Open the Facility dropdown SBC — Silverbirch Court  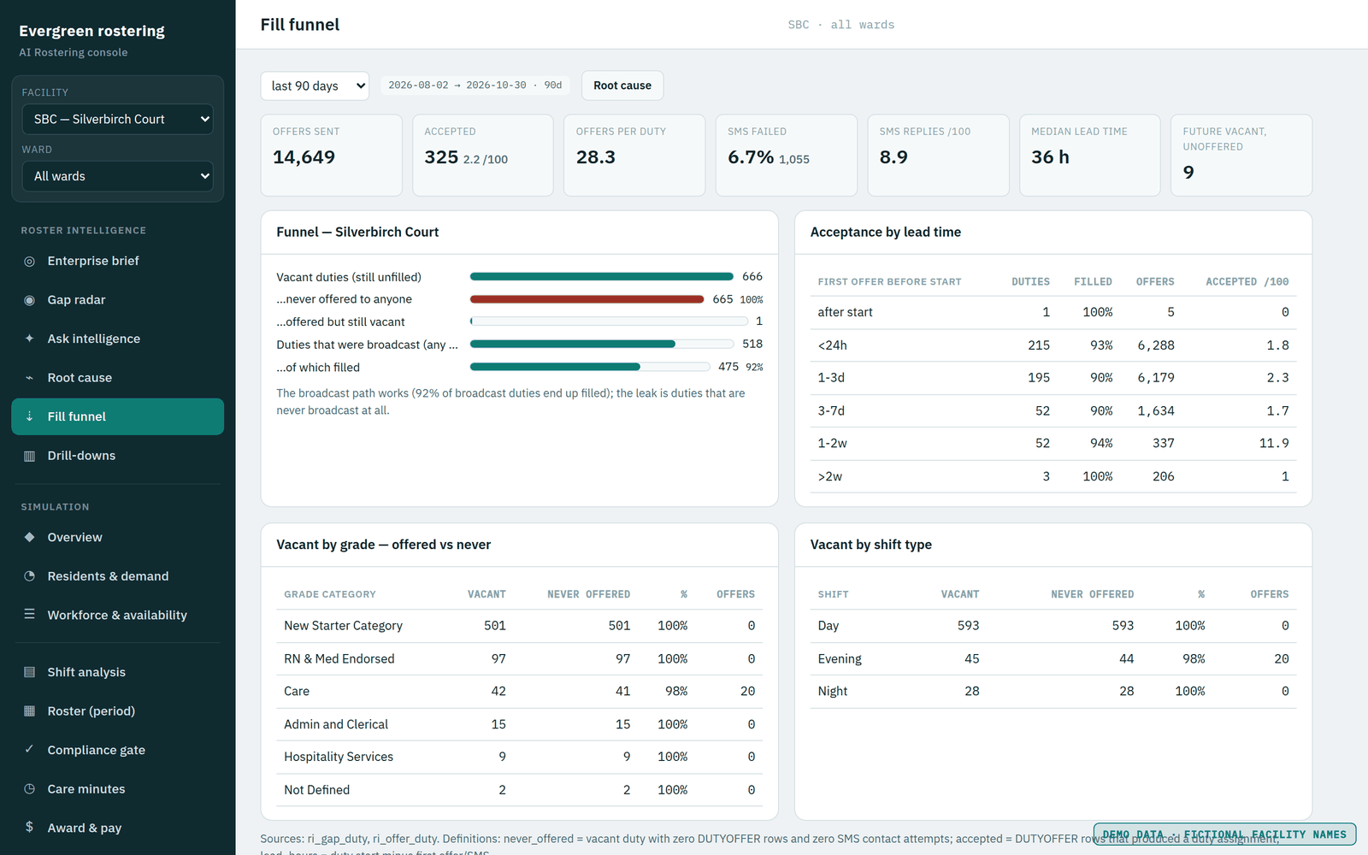point(118,119)
